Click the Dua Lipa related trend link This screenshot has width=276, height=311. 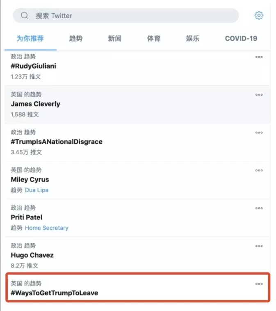click(36, 190)
